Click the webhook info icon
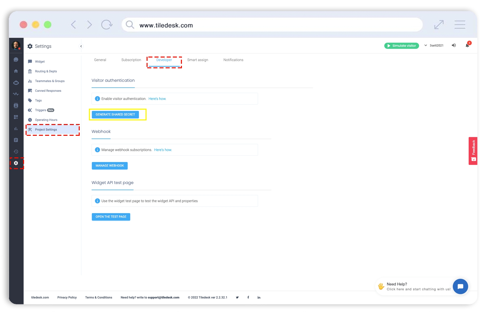Image resolution: width=492 pixels, height=333 pixels. (97, 150)
